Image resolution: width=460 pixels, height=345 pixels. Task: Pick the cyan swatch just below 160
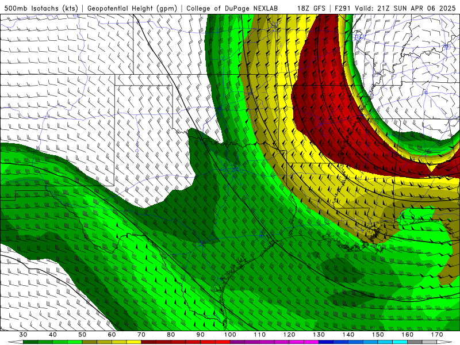point(400,342)
